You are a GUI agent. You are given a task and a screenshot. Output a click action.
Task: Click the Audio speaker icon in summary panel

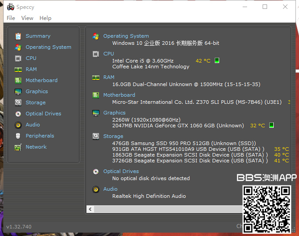96,189
